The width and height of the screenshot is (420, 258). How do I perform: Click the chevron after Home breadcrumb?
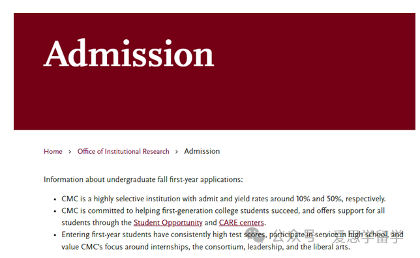(x=70, y=152)
